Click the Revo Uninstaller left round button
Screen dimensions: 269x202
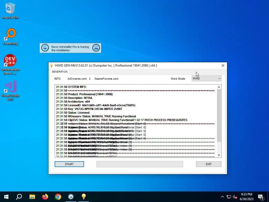pyautogui.click(x=45, y=48)
